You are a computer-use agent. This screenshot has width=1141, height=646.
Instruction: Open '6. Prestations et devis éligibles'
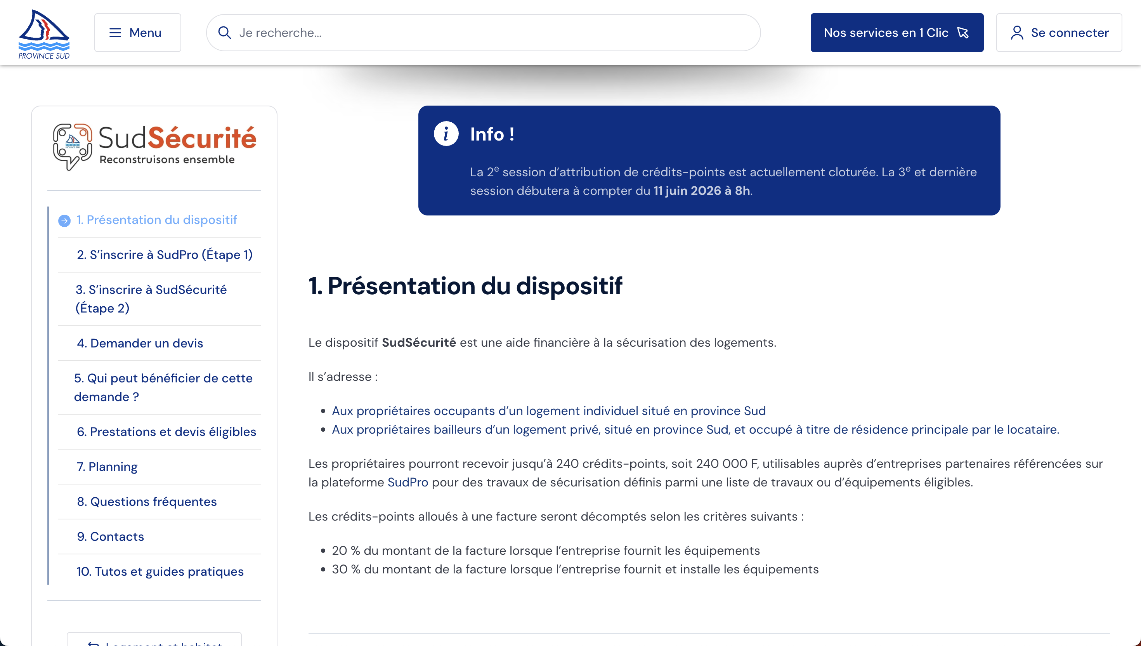pos(166,432)
